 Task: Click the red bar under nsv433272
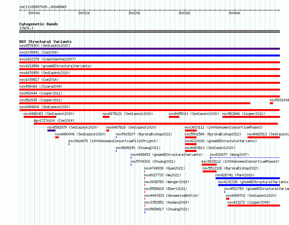pyautogui.click(x=254, y=206)
